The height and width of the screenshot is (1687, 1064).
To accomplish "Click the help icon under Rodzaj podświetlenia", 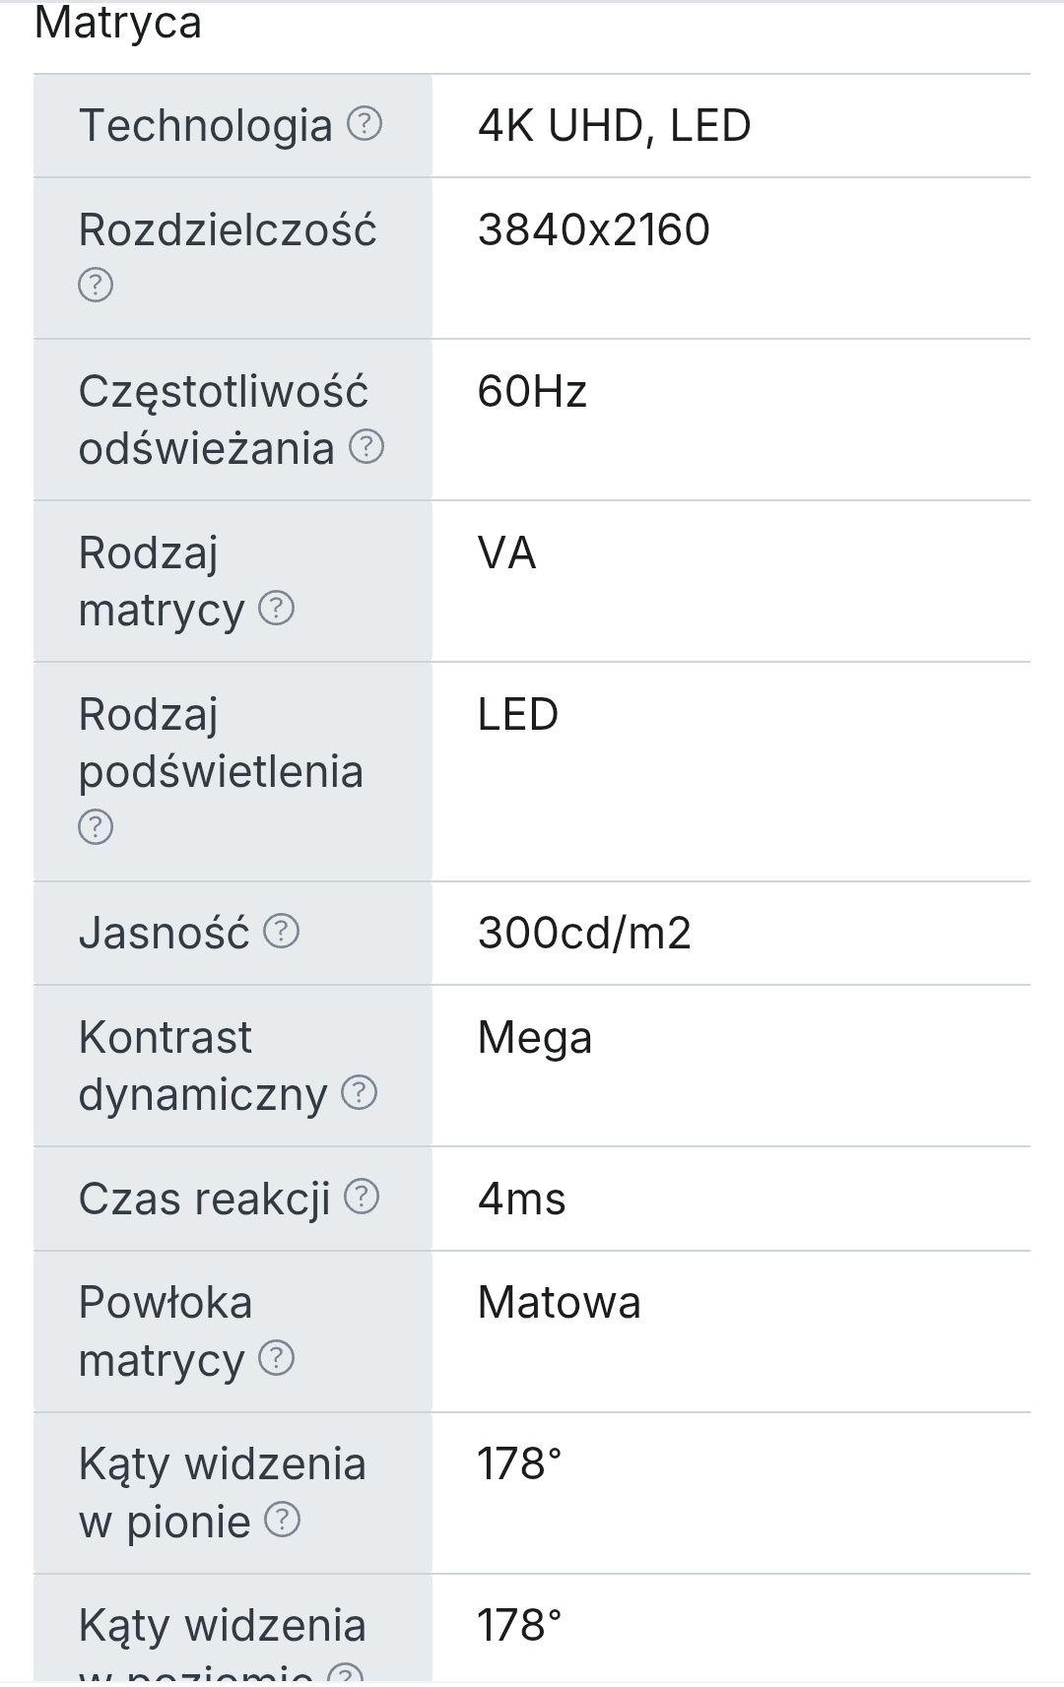I will (96, 827).
